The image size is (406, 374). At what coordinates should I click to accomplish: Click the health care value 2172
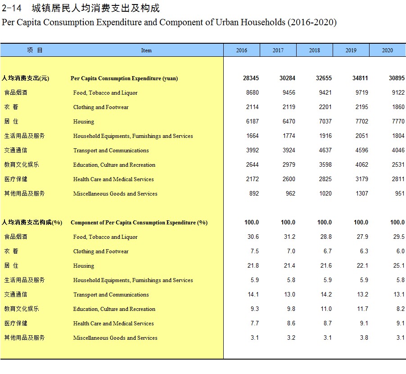click(253, 179)
